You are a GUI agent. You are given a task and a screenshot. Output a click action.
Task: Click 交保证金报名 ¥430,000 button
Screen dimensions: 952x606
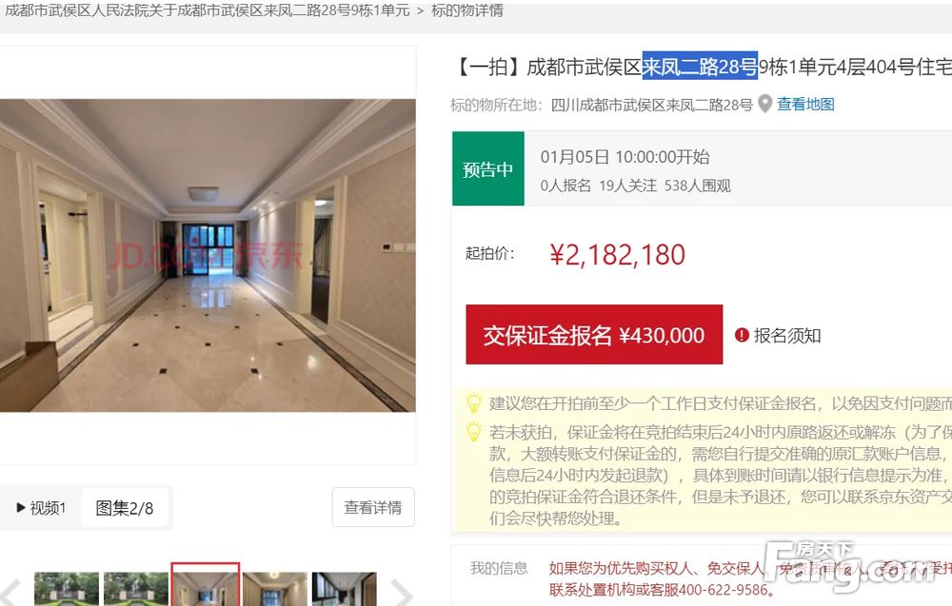click(x=594, y=335)
